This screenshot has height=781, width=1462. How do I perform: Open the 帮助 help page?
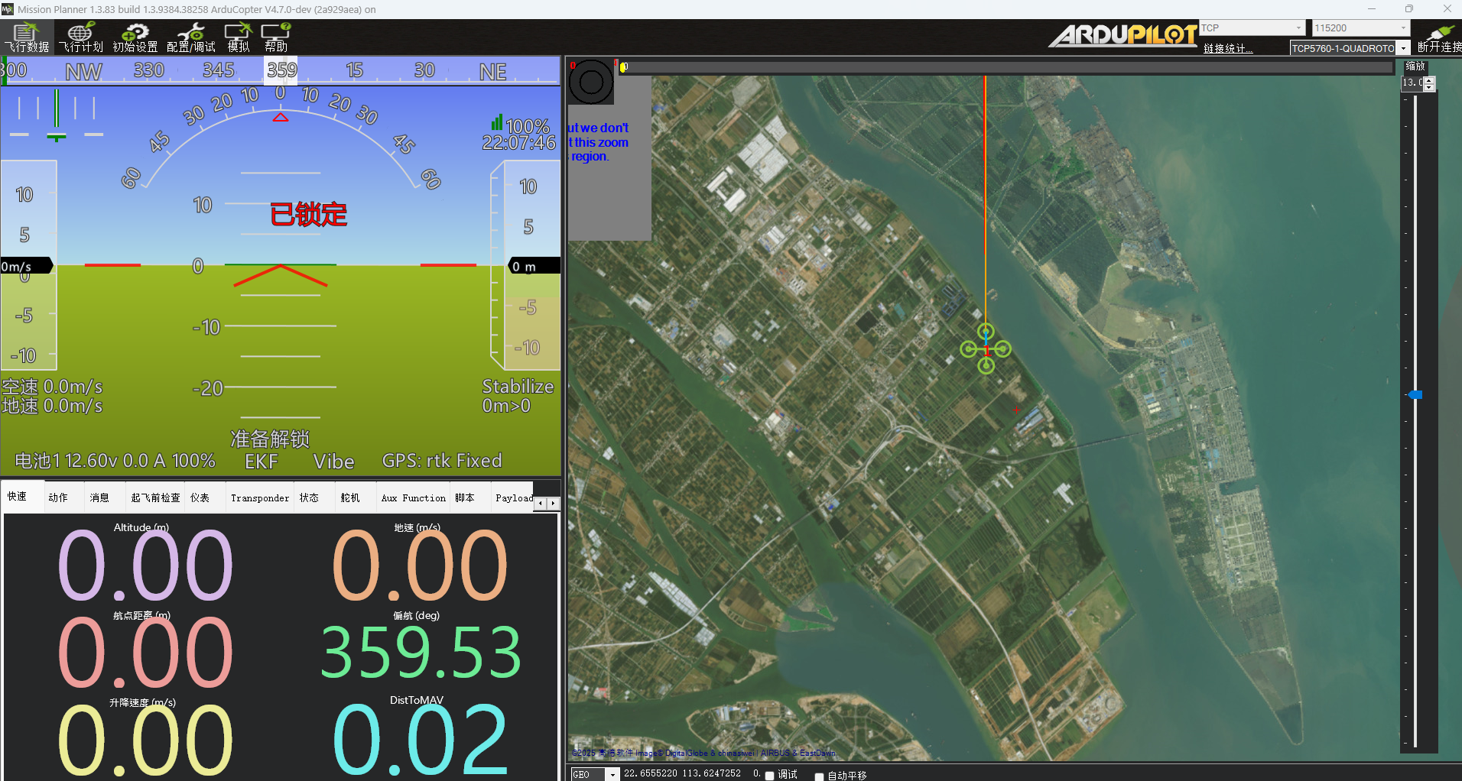276,37
